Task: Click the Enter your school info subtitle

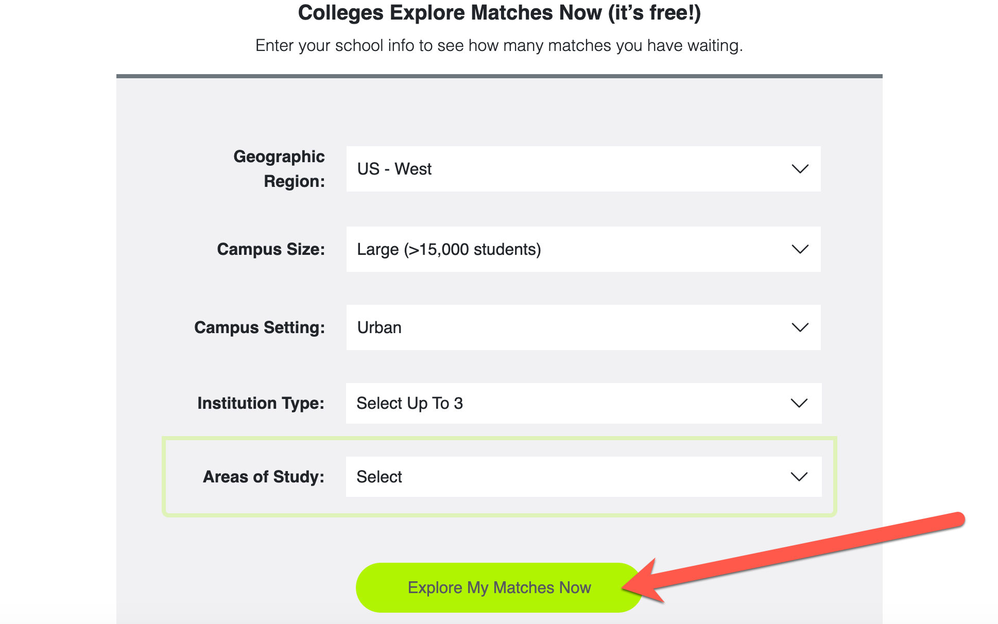Action: pyautogui.click(x=499, y=45)
